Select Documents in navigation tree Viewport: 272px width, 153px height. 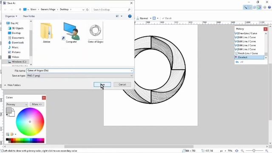coord(16,38)
